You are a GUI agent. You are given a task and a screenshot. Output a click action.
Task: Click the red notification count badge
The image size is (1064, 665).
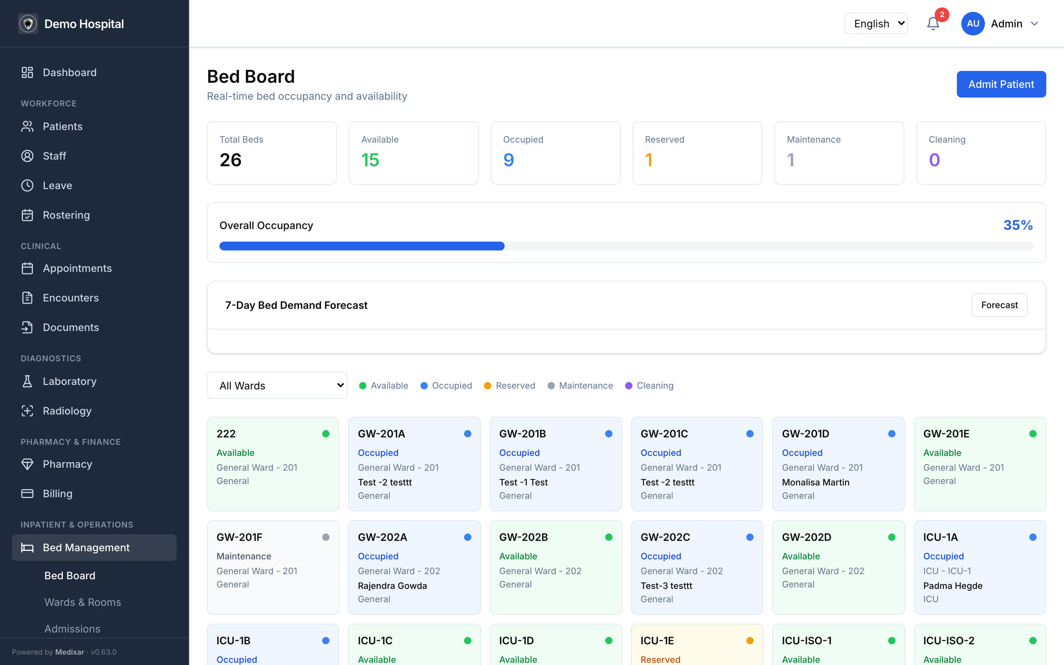pos(942,14)
